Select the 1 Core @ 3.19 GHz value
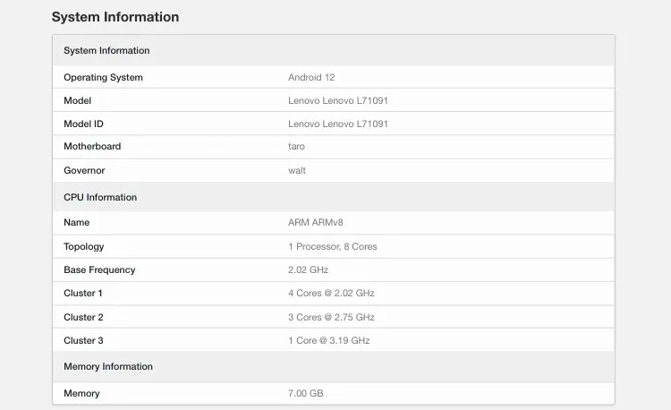 click(x=328, y=341)
